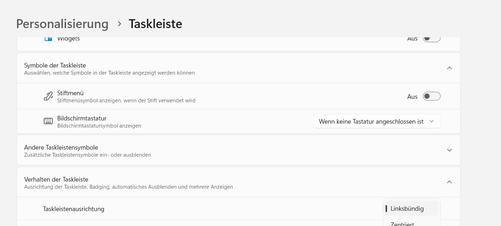This screenshot has width=501, height=226.
Task: Click the Stiftmenü pen icon
Action: click(48, 96)
